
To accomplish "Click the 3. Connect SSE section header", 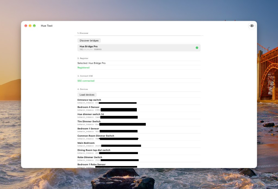I will (x=85, y=76).
